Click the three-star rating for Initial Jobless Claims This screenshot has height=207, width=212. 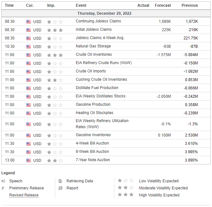55,30
